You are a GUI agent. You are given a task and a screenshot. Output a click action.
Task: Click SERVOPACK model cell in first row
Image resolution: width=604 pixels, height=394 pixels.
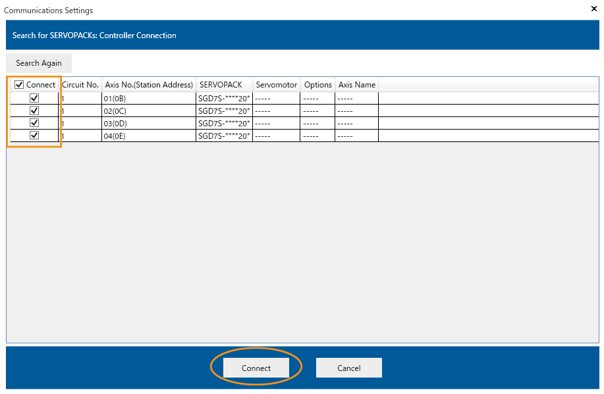pyautogui.click(x=224, y=98)
